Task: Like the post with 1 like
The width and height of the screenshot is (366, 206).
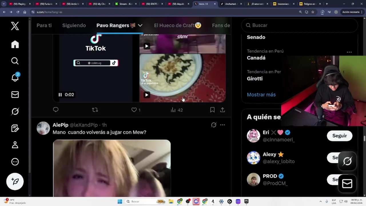Action: coord(136,110)
